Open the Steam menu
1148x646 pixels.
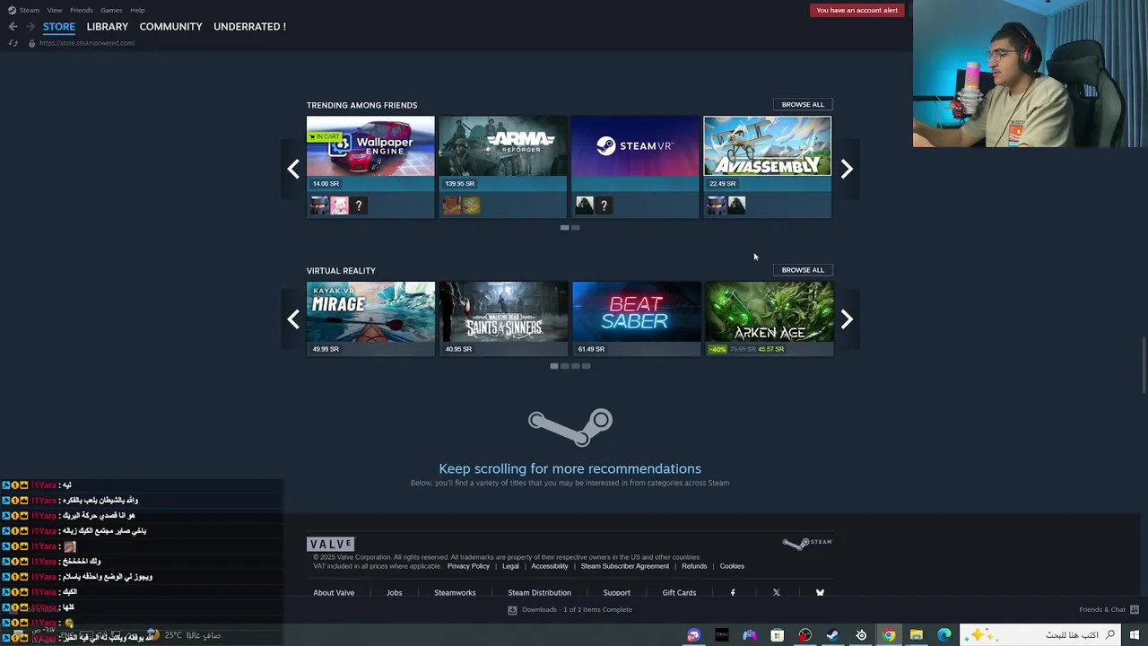click(30, 10)
